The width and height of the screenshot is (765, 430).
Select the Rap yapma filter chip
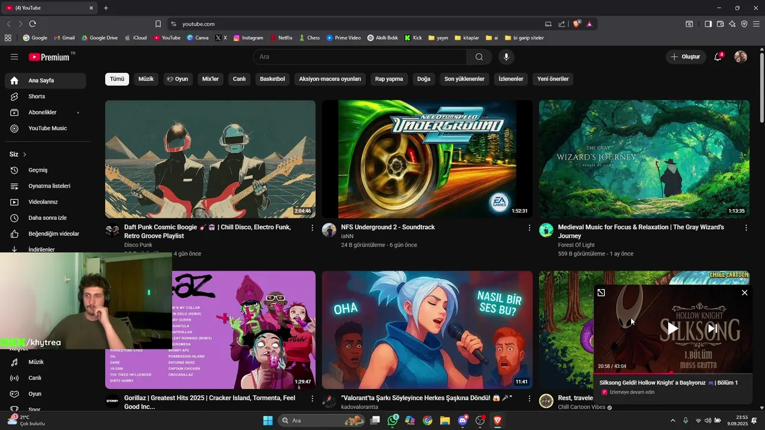point(389,79)
